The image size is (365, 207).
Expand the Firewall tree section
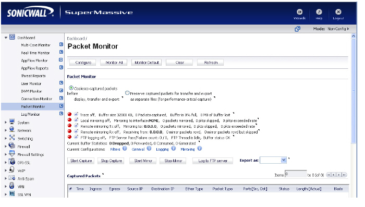click(x=6, y=147)
